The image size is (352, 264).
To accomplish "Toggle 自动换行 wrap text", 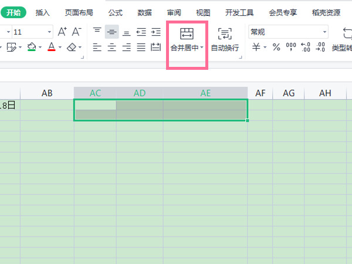I will (225, 40).
